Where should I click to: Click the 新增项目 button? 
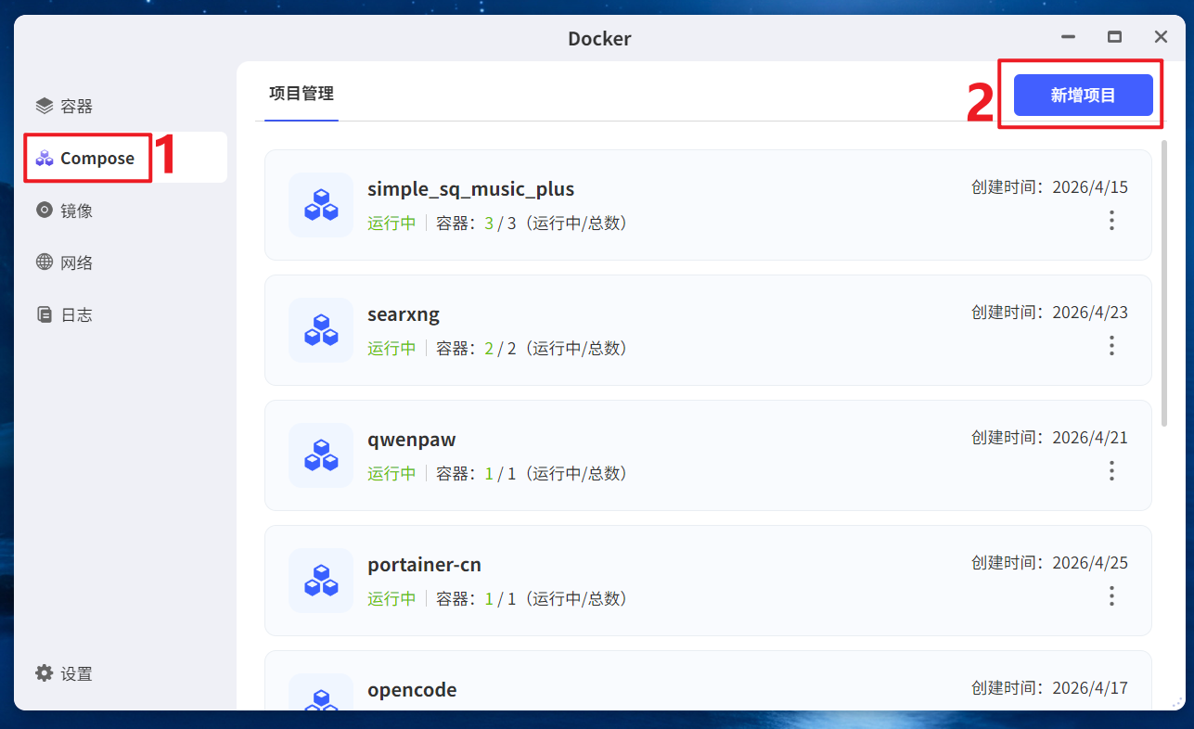1083,95
